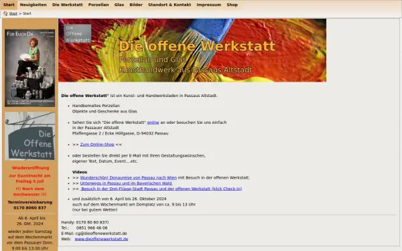Click the 'Wiedereröffnung' red text
This screenshot has height=251, width=402.
[30, 168]
